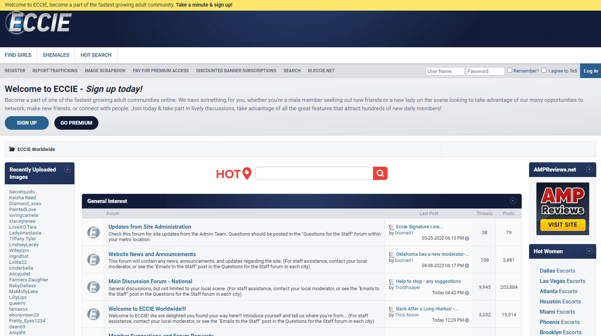Click the ECCIE logo in the header
Image resolution: width=601 pixels, height=336 pixels.
(x=39, y=23)
